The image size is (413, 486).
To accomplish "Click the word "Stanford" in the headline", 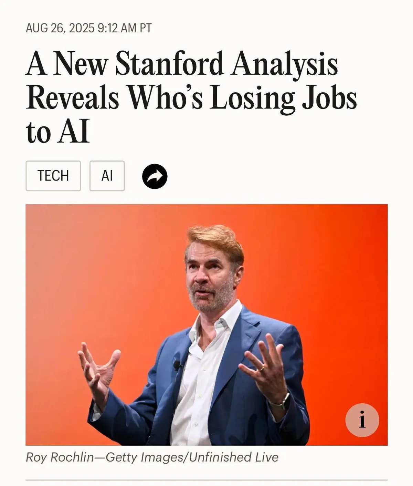I will point(169,64).
